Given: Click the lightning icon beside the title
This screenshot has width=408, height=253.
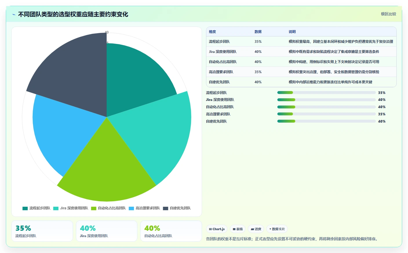Looking at the screenshot, I should (14, 14).
